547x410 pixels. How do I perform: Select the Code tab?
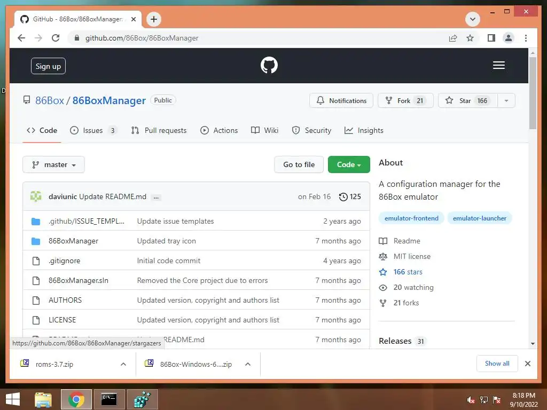pyautogui.click(x=42, y=130)
